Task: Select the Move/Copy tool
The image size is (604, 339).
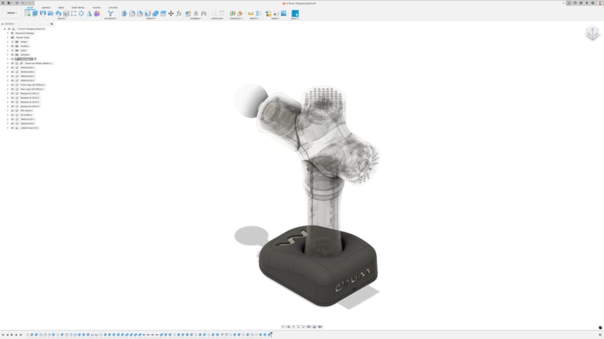Action: tap(170, 14)
